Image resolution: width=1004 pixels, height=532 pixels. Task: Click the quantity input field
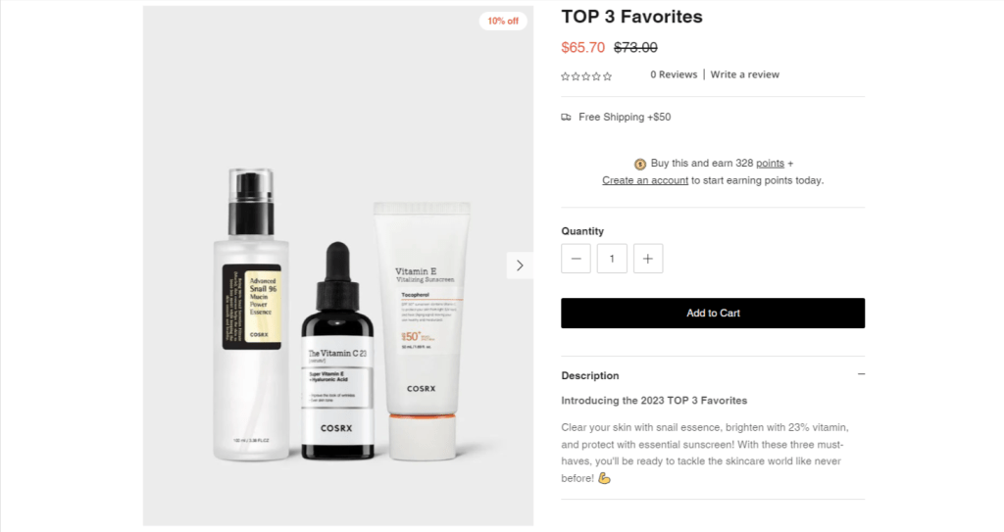click(x=612, y=259)
